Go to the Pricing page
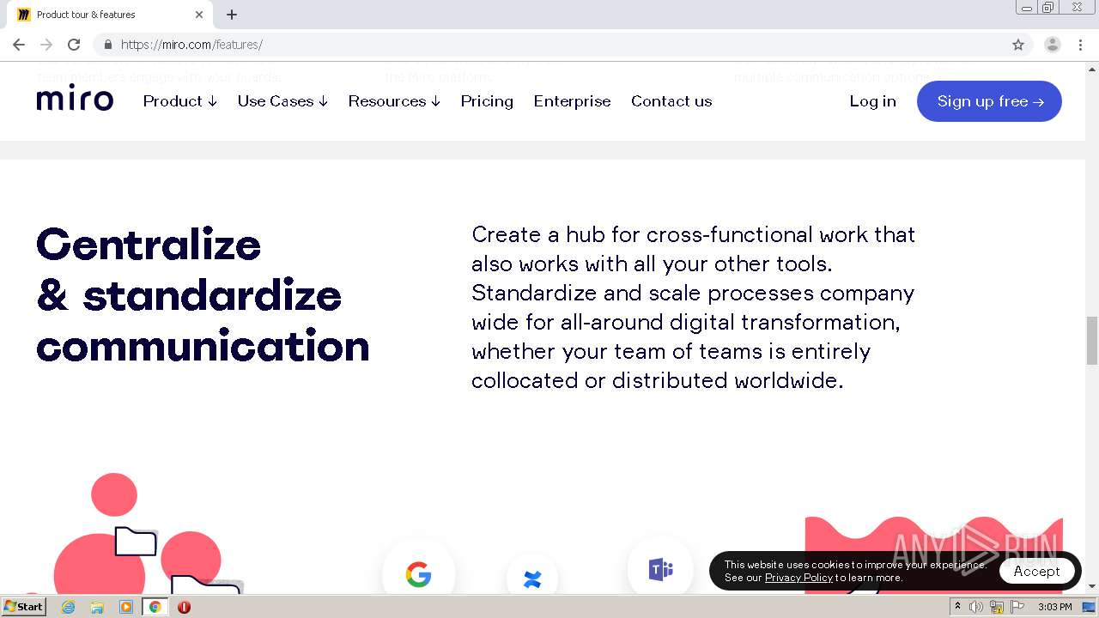This screenshot has width=1099, height=618. click(487, 101)
